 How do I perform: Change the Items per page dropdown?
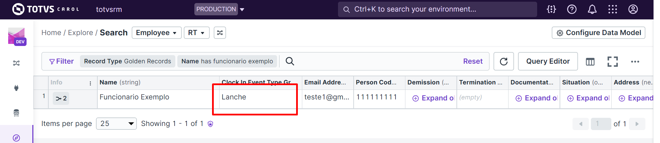click(116, 124)
